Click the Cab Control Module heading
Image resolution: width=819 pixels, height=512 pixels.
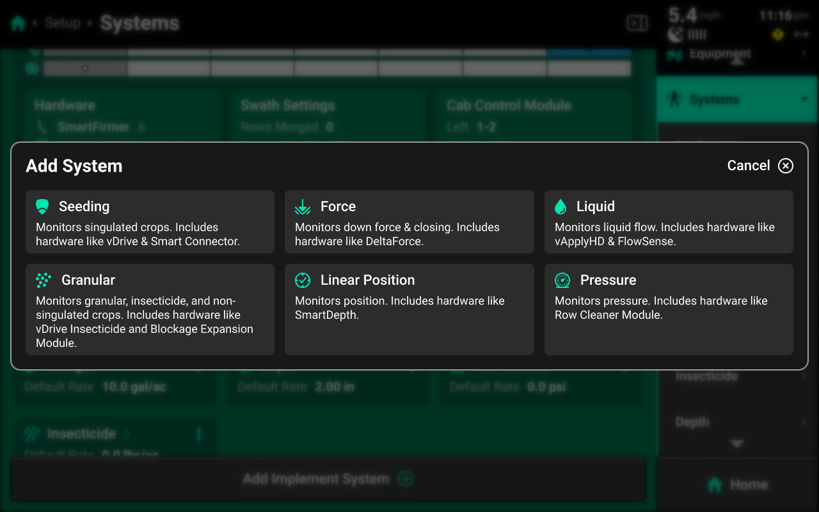pyautogui.click(x=509, y=106)
